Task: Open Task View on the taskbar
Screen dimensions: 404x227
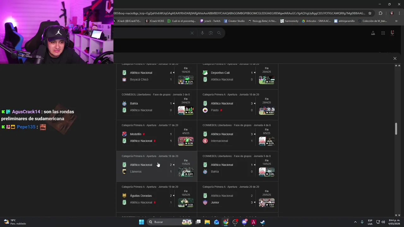Action: pos(198,222)
